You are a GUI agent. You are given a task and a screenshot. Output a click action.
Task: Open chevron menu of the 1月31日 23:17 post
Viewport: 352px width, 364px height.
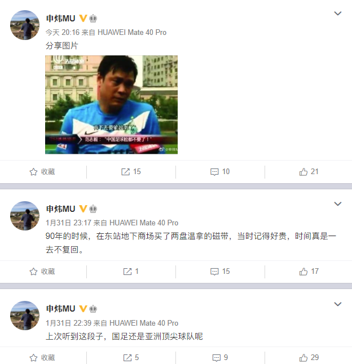tap(337, 204)
